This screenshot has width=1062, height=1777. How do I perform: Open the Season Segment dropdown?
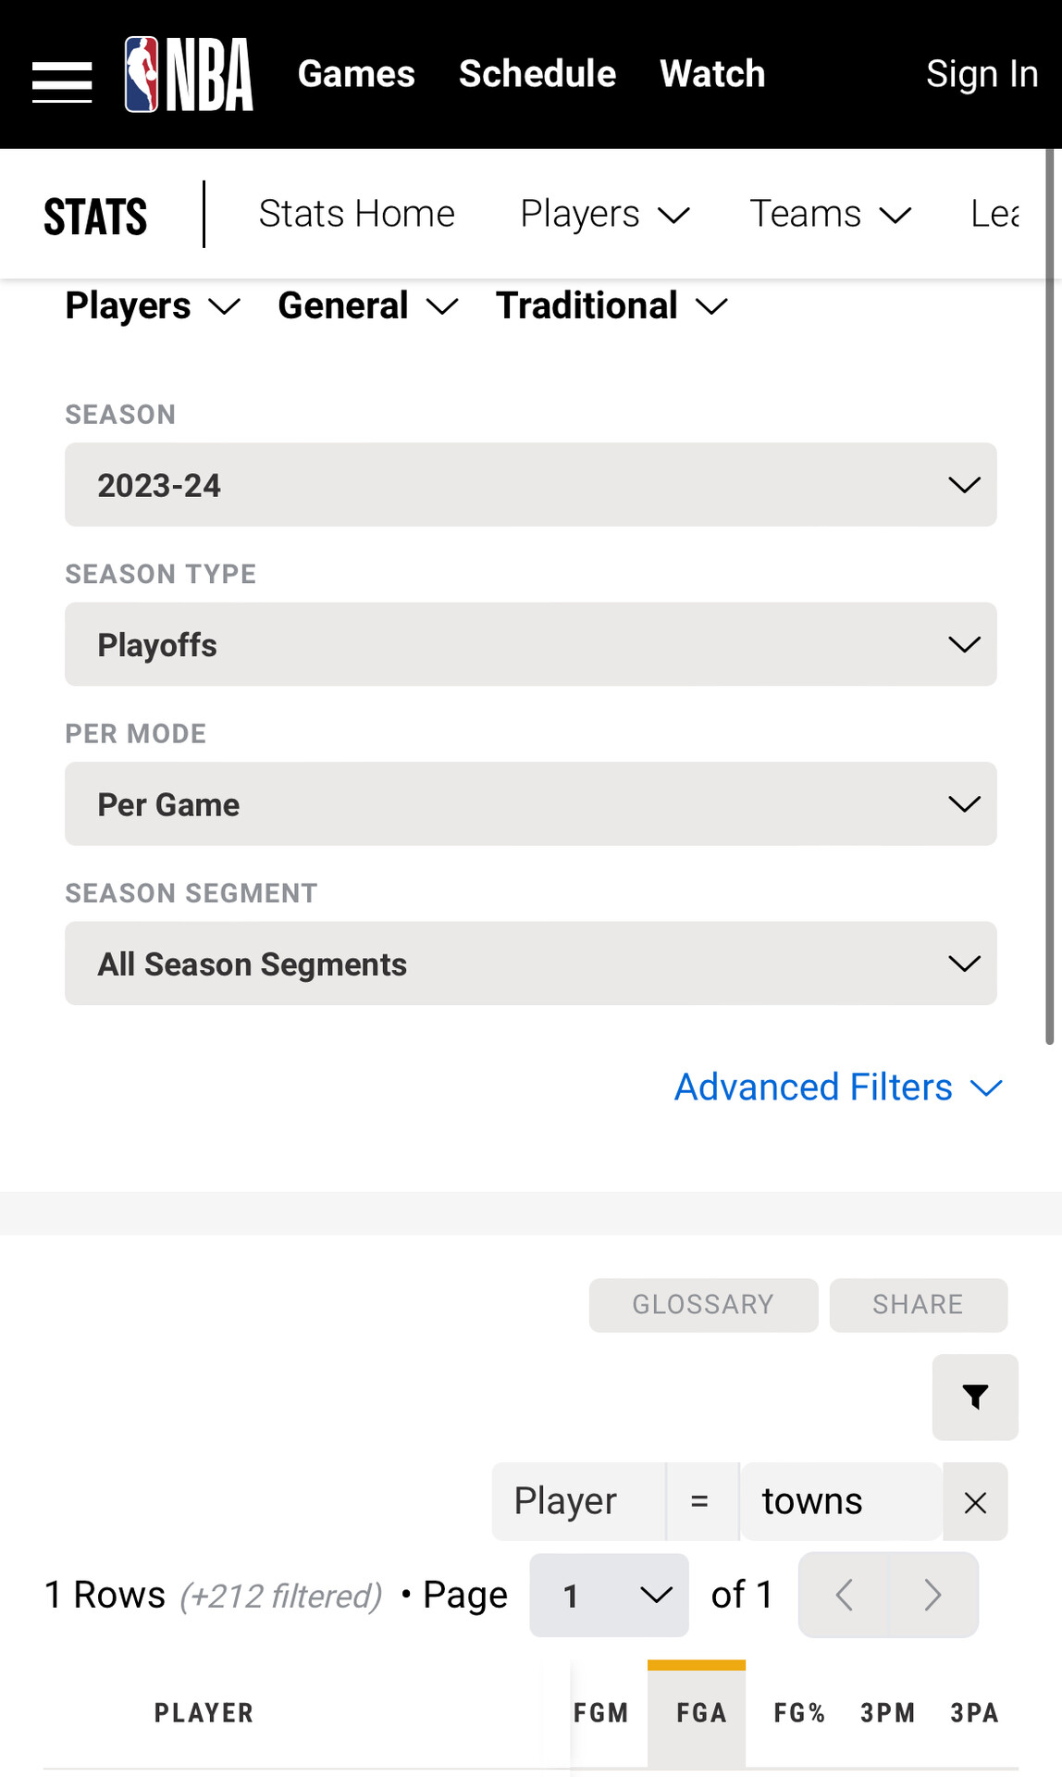[x=530, y=963]
